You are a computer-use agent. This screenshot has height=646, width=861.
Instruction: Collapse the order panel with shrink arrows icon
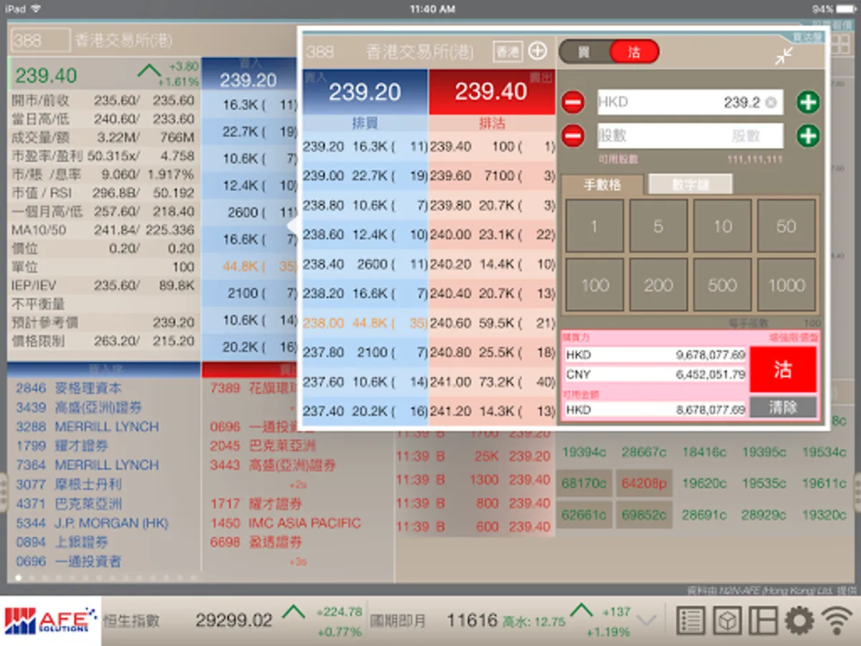(x=784, y=56)
